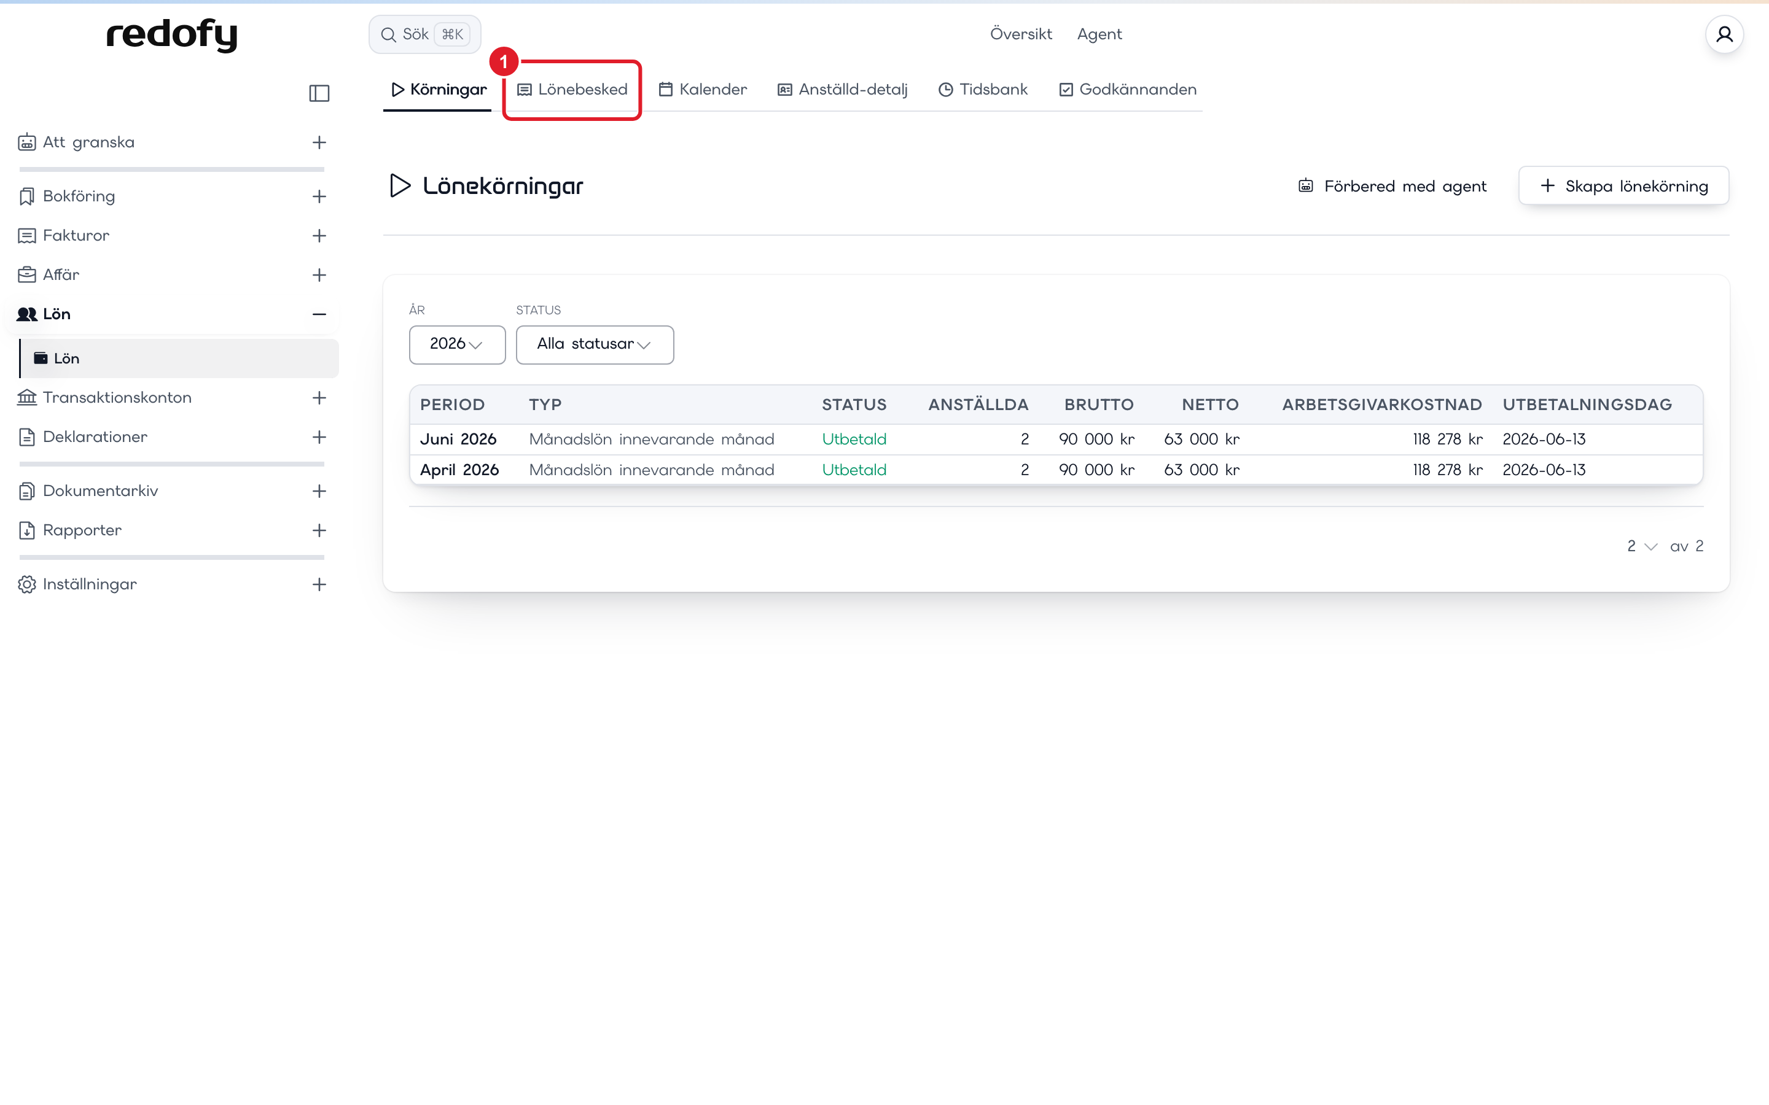Viewport: 1769px width, 1105px height.
Task: Click Förbered med agent button
Action: 1392,187
